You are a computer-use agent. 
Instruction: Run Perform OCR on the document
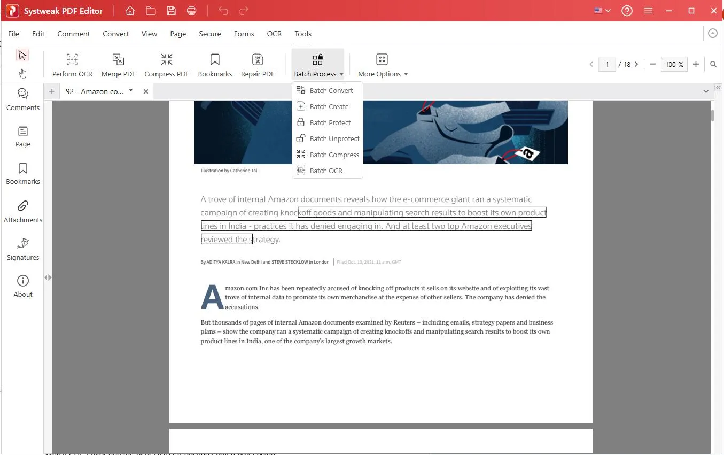(72, 65)
